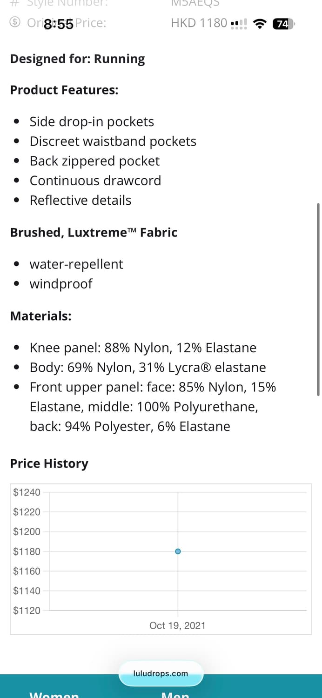Tap the Brushed, Luxtreme Fabric heading
Viewport: 322px width, 698px height.
coord(94,232)
